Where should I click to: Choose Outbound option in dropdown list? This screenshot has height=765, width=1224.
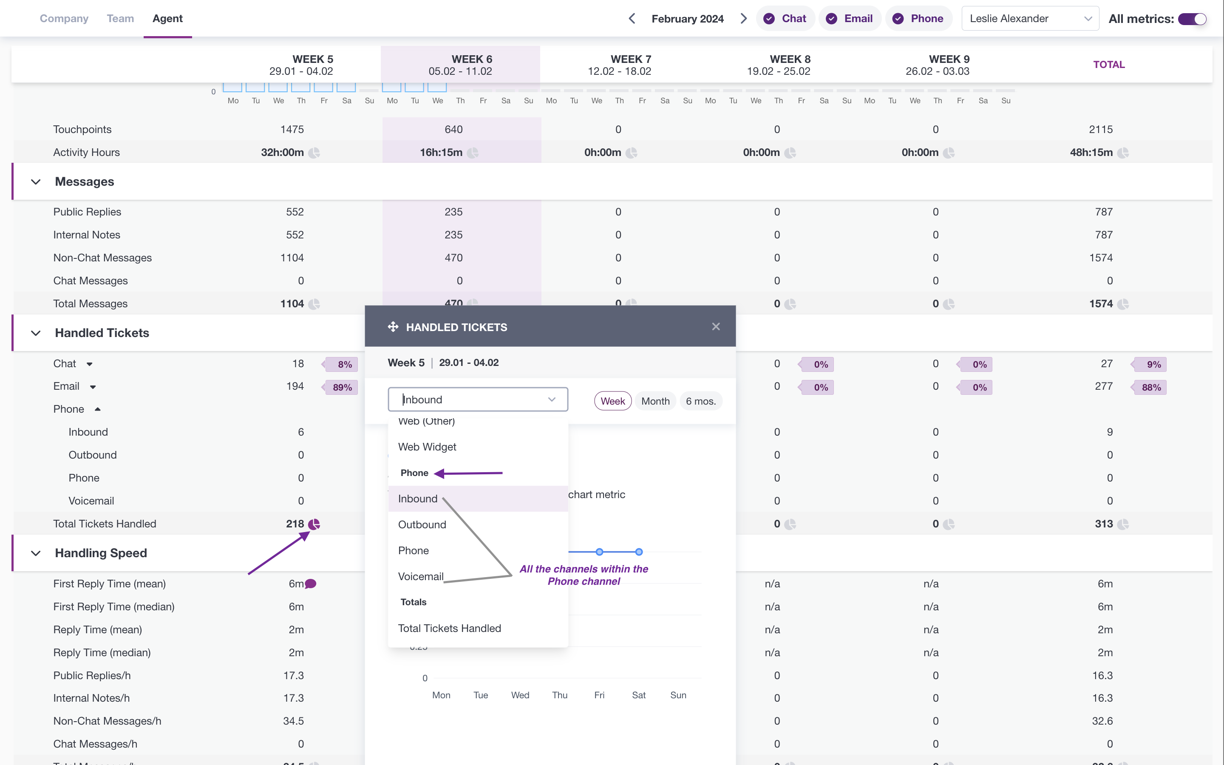(x=478, y=525)
